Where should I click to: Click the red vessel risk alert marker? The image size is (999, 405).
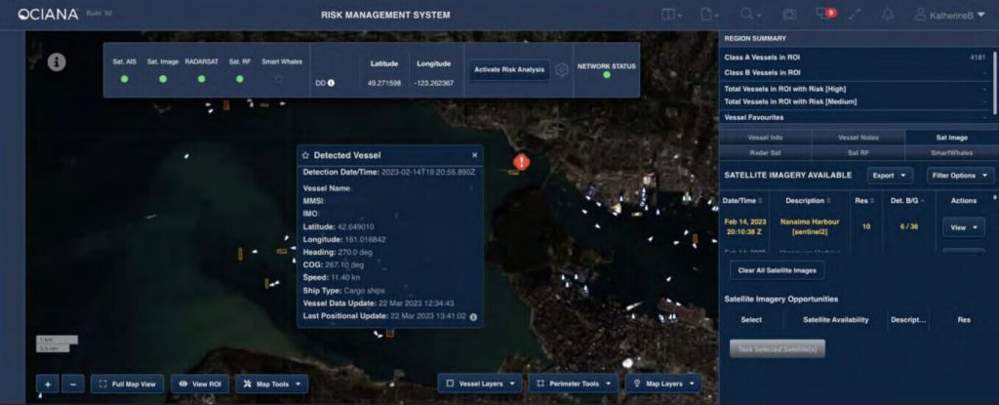click(x=522, y=162)
